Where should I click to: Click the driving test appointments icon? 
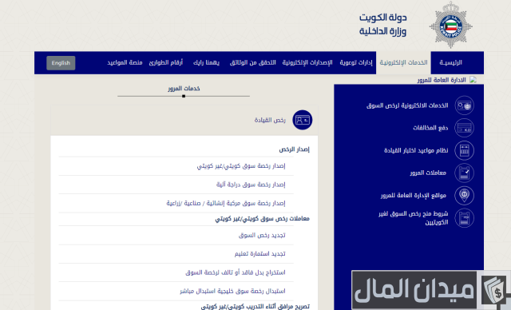tap(465, 150)
